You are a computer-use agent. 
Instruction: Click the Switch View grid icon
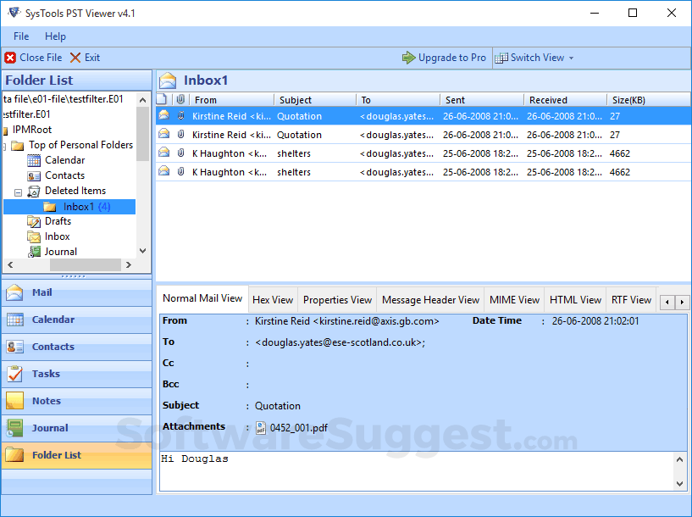(x=501, y=58)
